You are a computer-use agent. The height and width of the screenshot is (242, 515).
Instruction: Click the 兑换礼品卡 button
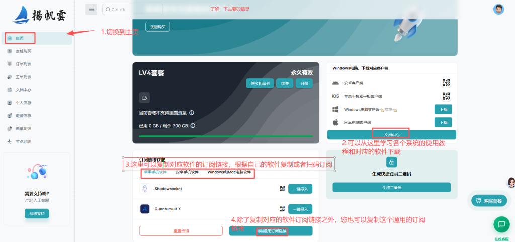pos(260,83)
